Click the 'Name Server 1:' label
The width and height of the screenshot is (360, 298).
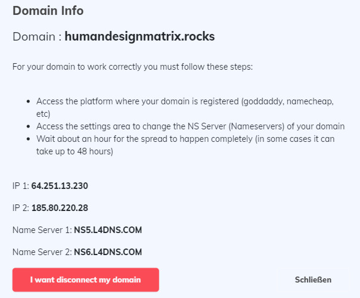(x=42, y=230)
